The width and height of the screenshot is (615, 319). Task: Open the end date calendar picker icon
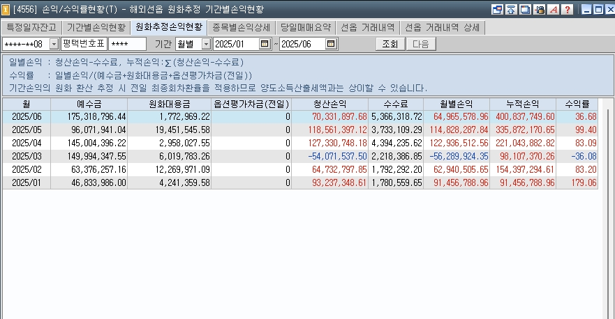tap(331, 44)
